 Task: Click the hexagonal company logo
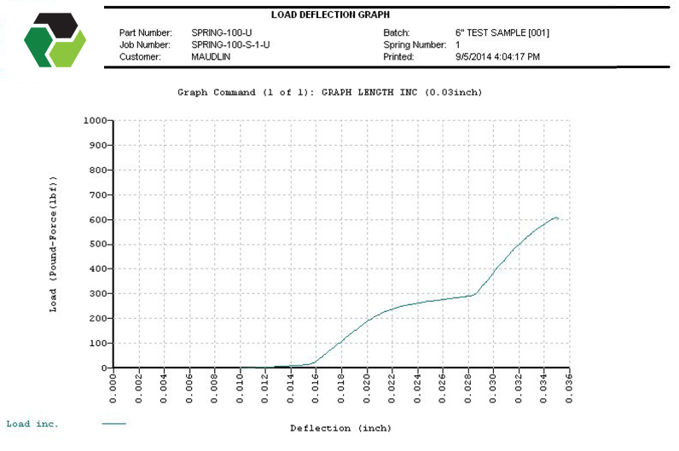[x=55, y=40]
